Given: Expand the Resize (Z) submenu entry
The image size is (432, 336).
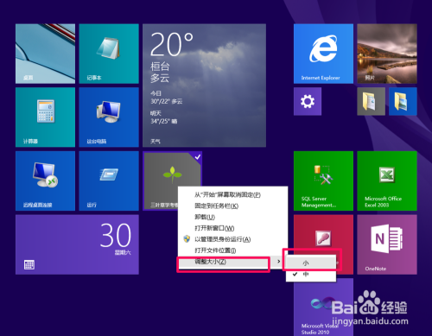Looking at the screenshot, I should (x=232, y=262).
